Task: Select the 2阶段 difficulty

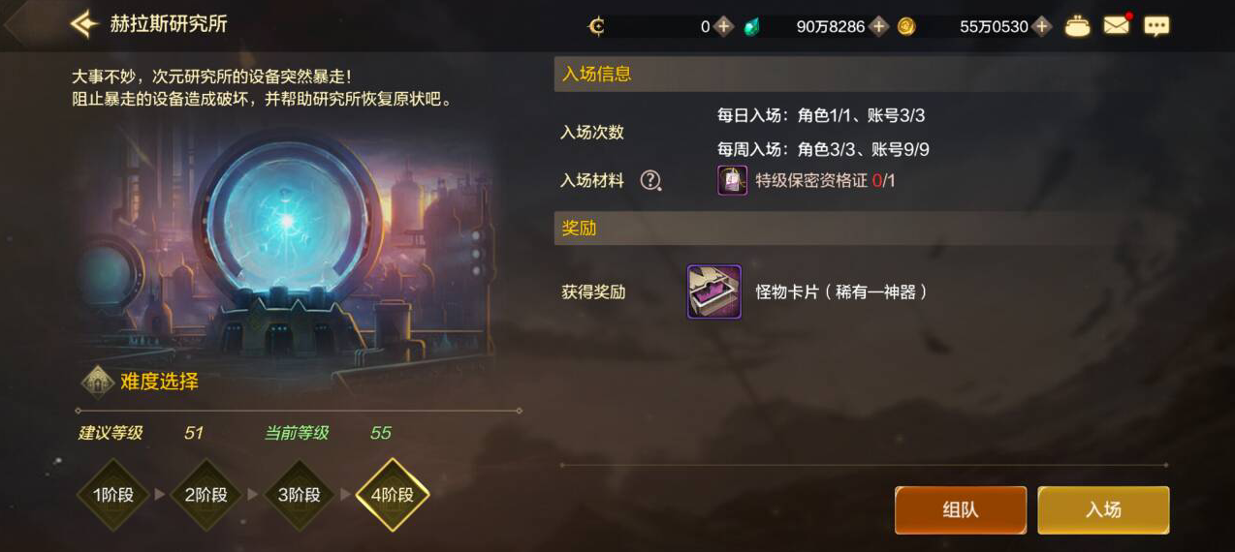Action: point(206,495)
